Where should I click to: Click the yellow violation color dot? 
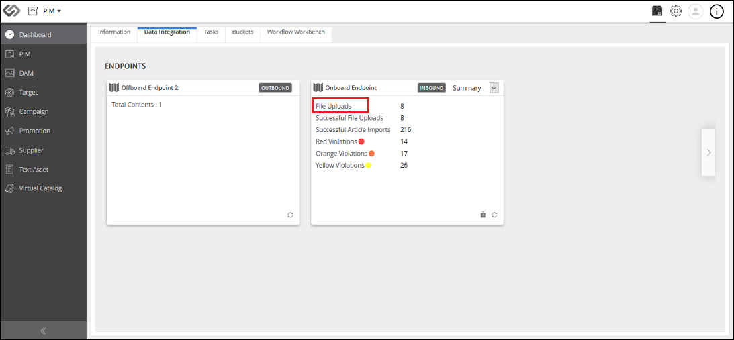(369, 165)
